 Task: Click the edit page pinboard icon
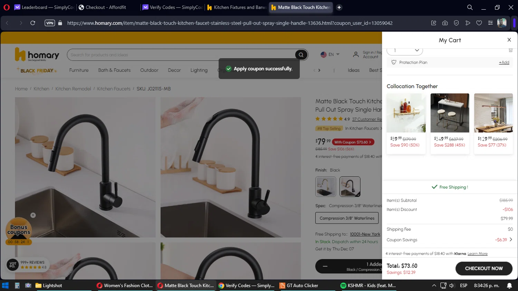(x=433, y=23)
